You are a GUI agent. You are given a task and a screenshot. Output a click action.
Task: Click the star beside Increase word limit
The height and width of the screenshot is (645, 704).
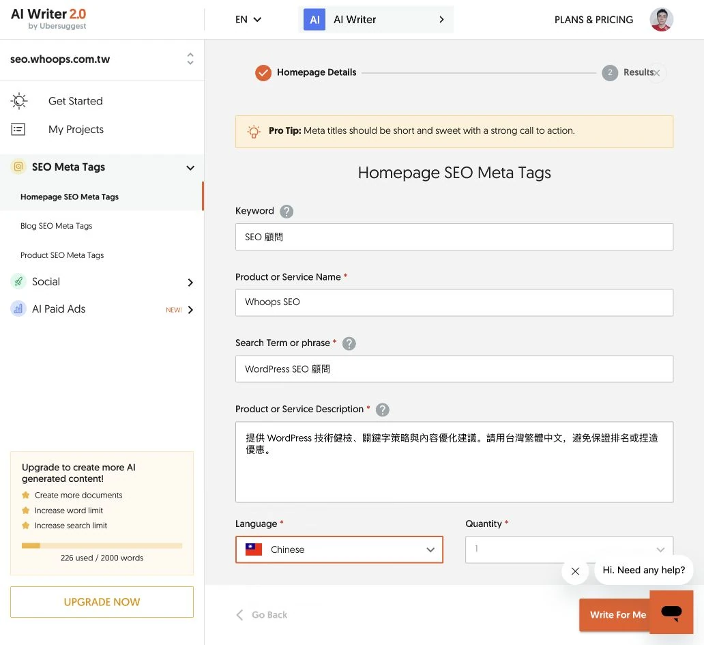point(26,511)
